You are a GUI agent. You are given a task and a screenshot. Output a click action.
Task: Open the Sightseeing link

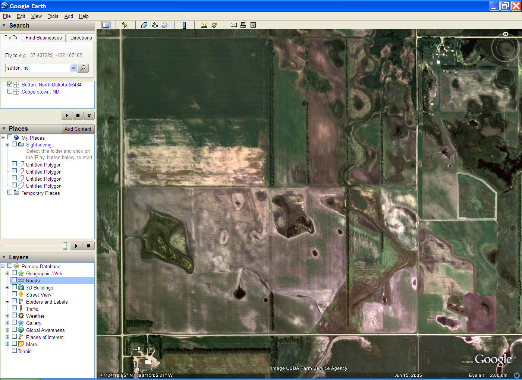pos(39,145)
